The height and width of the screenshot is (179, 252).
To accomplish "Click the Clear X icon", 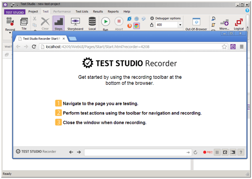I will tap(45, 22).
